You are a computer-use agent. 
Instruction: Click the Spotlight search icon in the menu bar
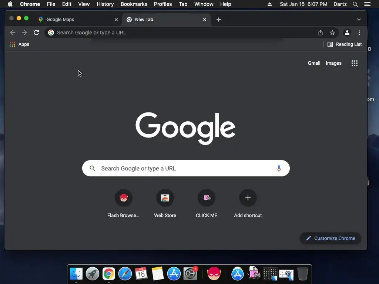pyautogui.click(x=355, y=4)
